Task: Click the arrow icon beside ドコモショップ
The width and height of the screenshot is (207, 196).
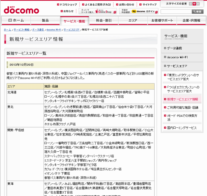Action: pos(58,5)
